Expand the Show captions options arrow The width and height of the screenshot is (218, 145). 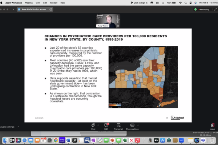[138, 124]
